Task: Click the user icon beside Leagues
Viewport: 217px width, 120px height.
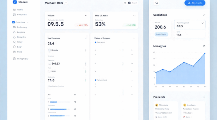Action: 14,32
